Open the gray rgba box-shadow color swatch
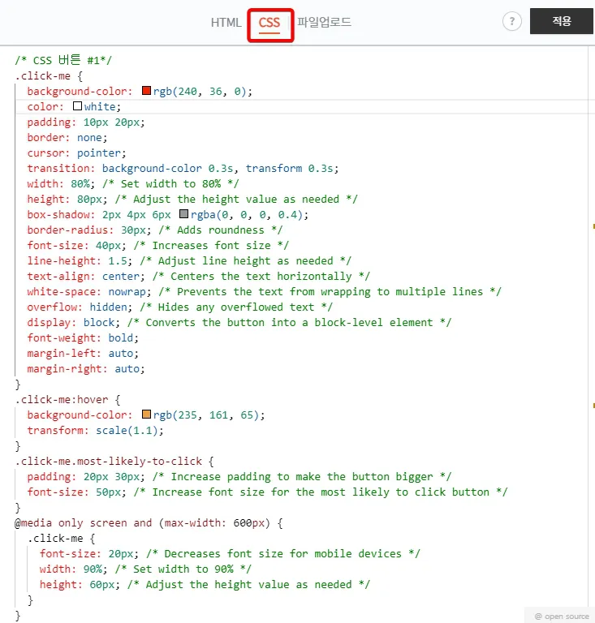 point(183,214)
